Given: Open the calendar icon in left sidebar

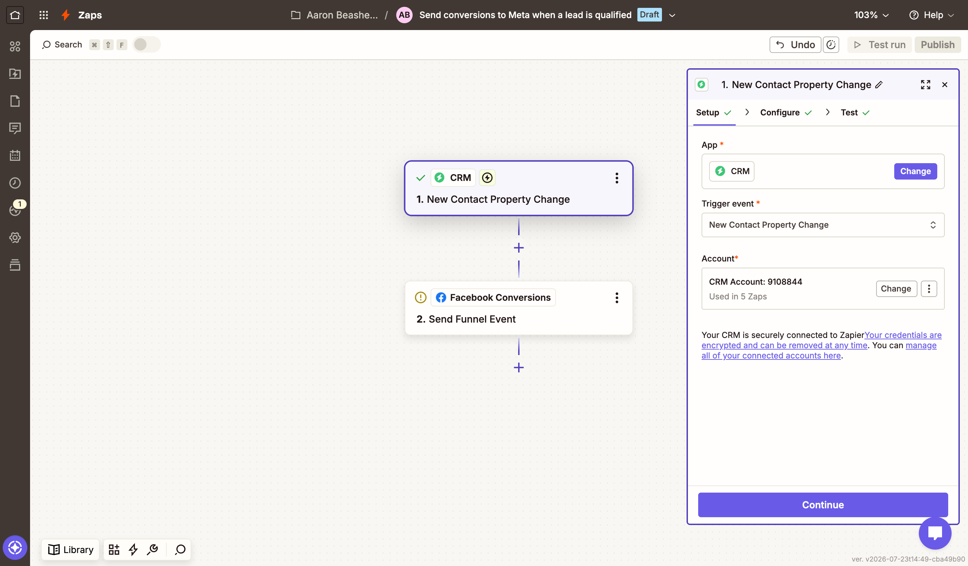Looking at the screenshot, I should tap(15, 156).
